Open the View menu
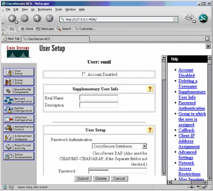213x191 pixels. tap(25, 9)
